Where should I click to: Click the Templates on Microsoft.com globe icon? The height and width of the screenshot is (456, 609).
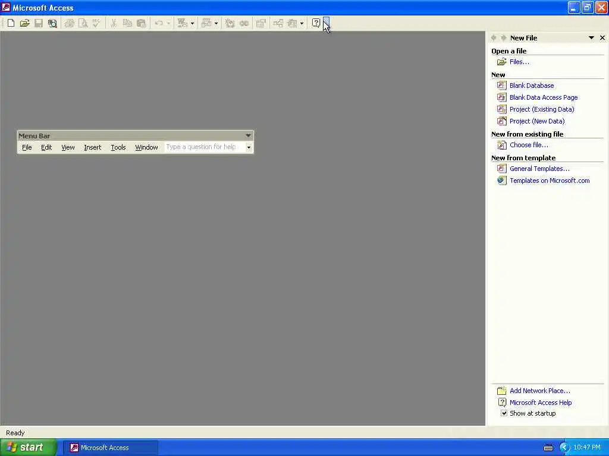click(502, 180)
